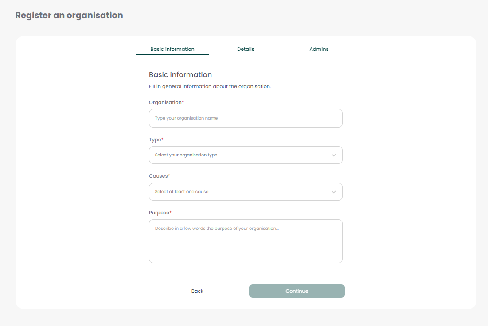This screenshot has height=326, width=488.
Task: Go back using the Back button
Action: [197, 291]
